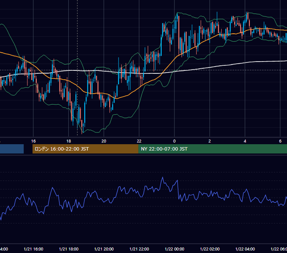
Task: Click the London 16:00-22:00 JST session bar
Action: point(85,149)
